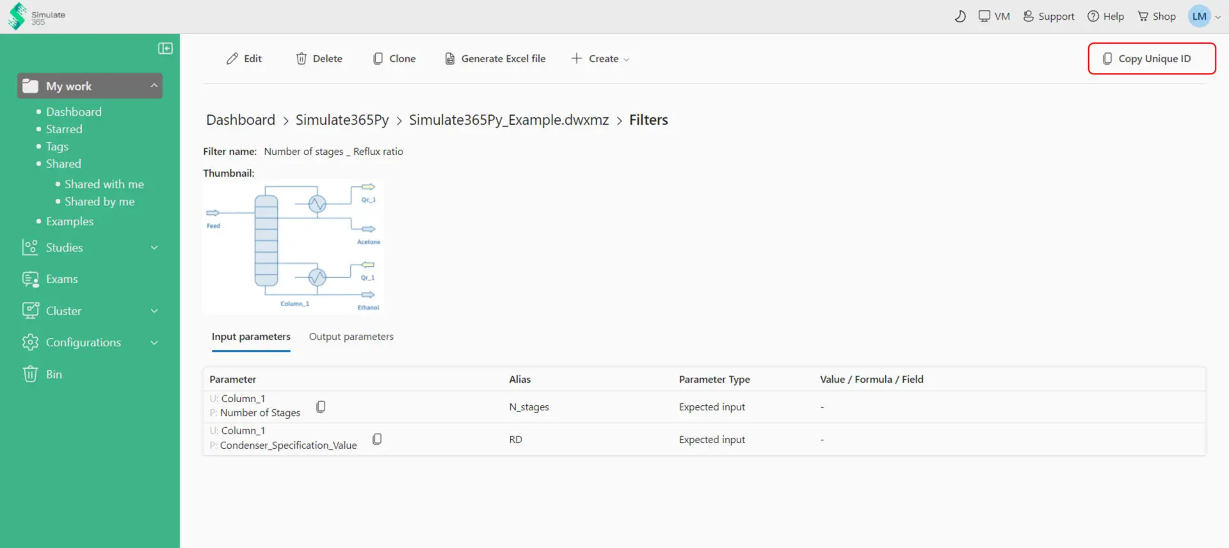
Task: Click the Parameter column header
Action: (233, 380)
